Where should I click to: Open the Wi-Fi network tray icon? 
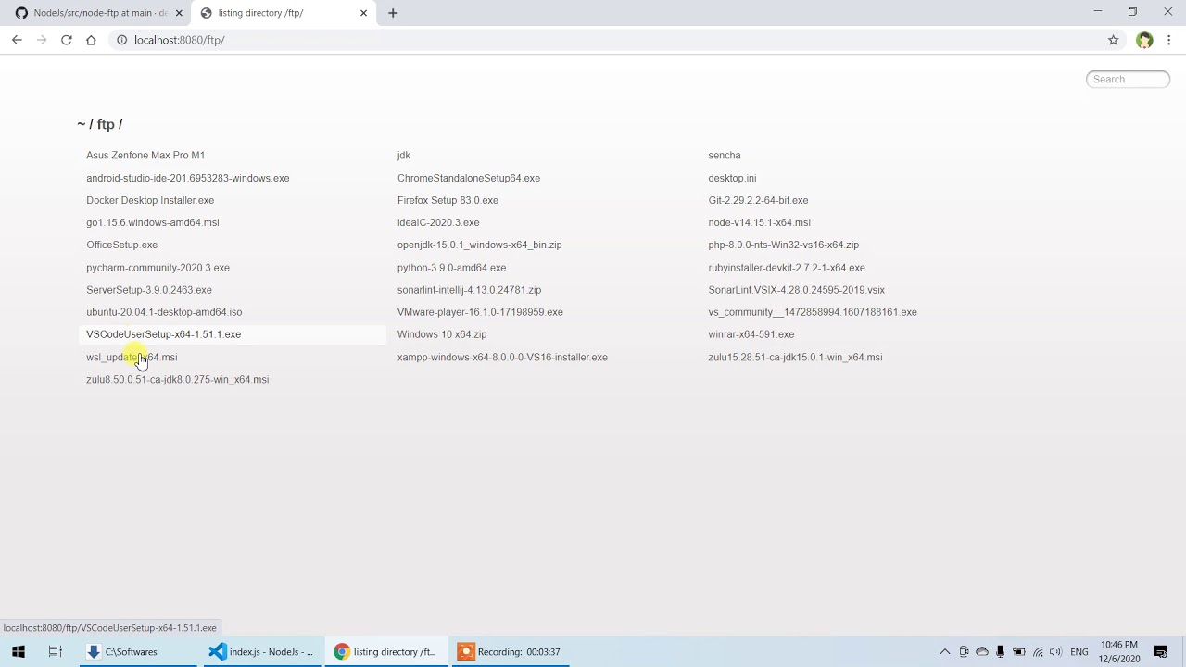[1038, 651]
